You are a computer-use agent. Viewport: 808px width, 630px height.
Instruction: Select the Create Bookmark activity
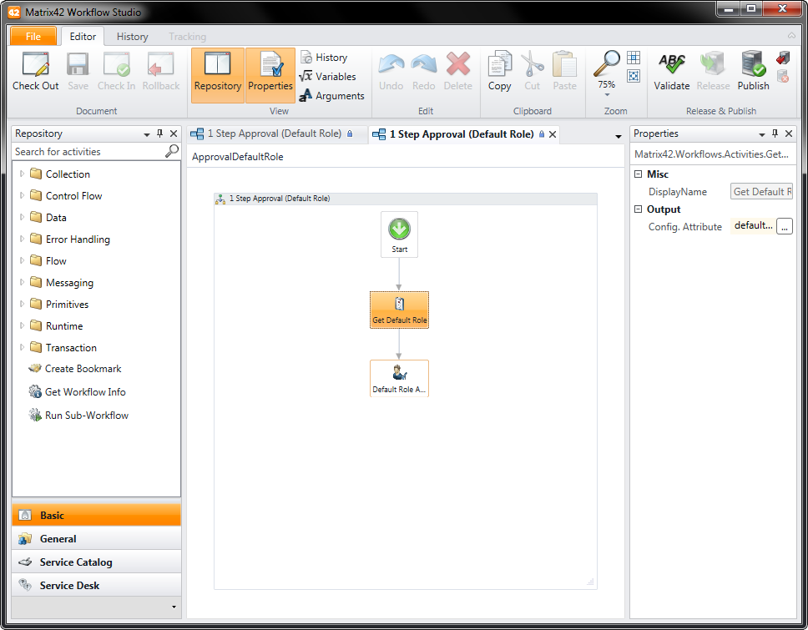(x=75, y=369)
